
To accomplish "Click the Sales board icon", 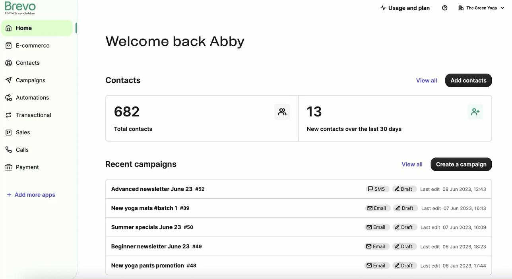I will click(x=8, y=132).
